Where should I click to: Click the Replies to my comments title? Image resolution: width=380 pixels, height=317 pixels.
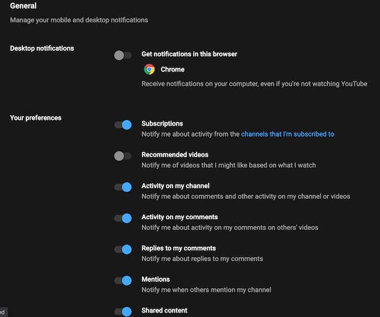pyautogui.click(x=178, y=248)
